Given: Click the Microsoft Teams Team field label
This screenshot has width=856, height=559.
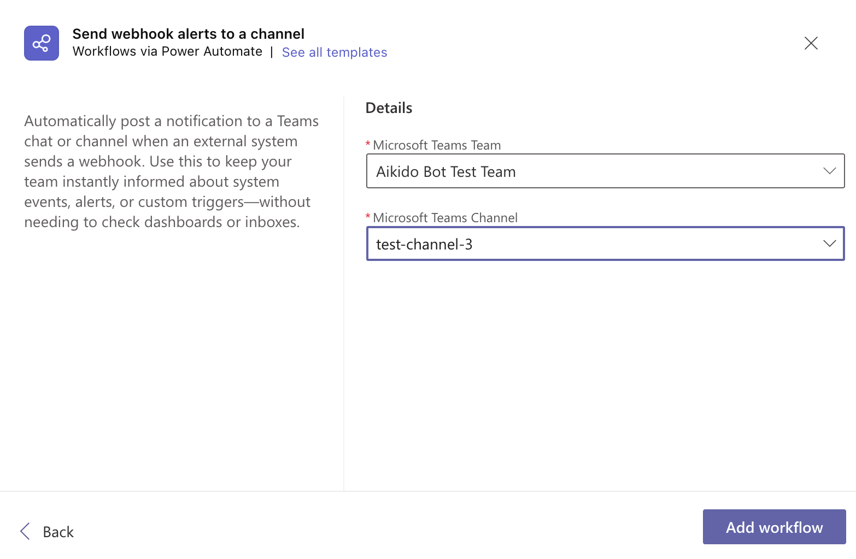Looking at the screenshot, I should click(x=437, y=145).
